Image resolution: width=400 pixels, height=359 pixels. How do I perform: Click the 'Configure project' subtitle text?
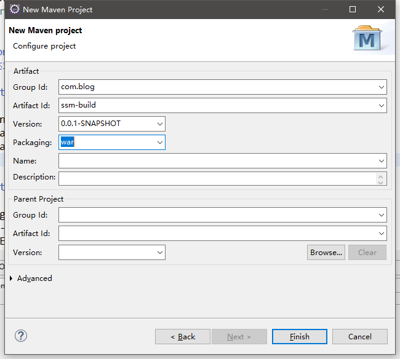pos(44,46)
